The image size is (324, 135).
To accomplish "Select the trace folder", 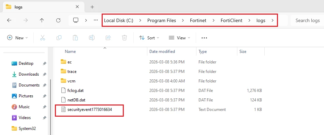I will [x=72, y=72].
